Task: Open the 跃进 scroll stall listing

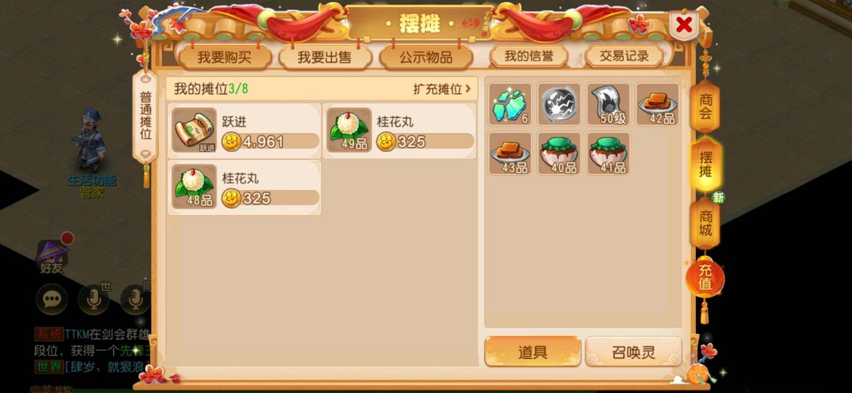Action: coord(244,131)
